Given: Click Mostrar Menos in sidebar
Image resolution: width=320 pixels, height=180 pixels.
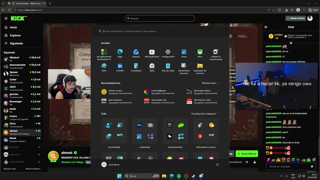Looking at the screenshot, I should pos(33,169).
